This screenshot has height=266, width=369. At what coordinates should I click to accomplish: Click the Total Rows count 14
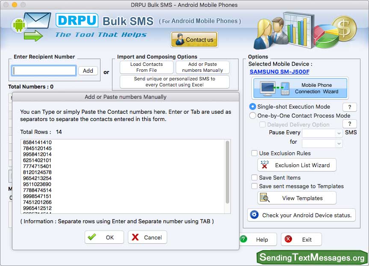(x=59, y=132)
